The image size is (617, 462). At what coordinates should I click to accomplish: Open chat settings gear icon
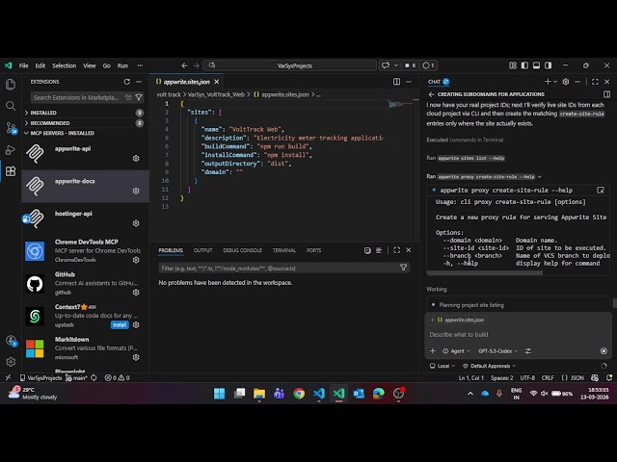566,82
